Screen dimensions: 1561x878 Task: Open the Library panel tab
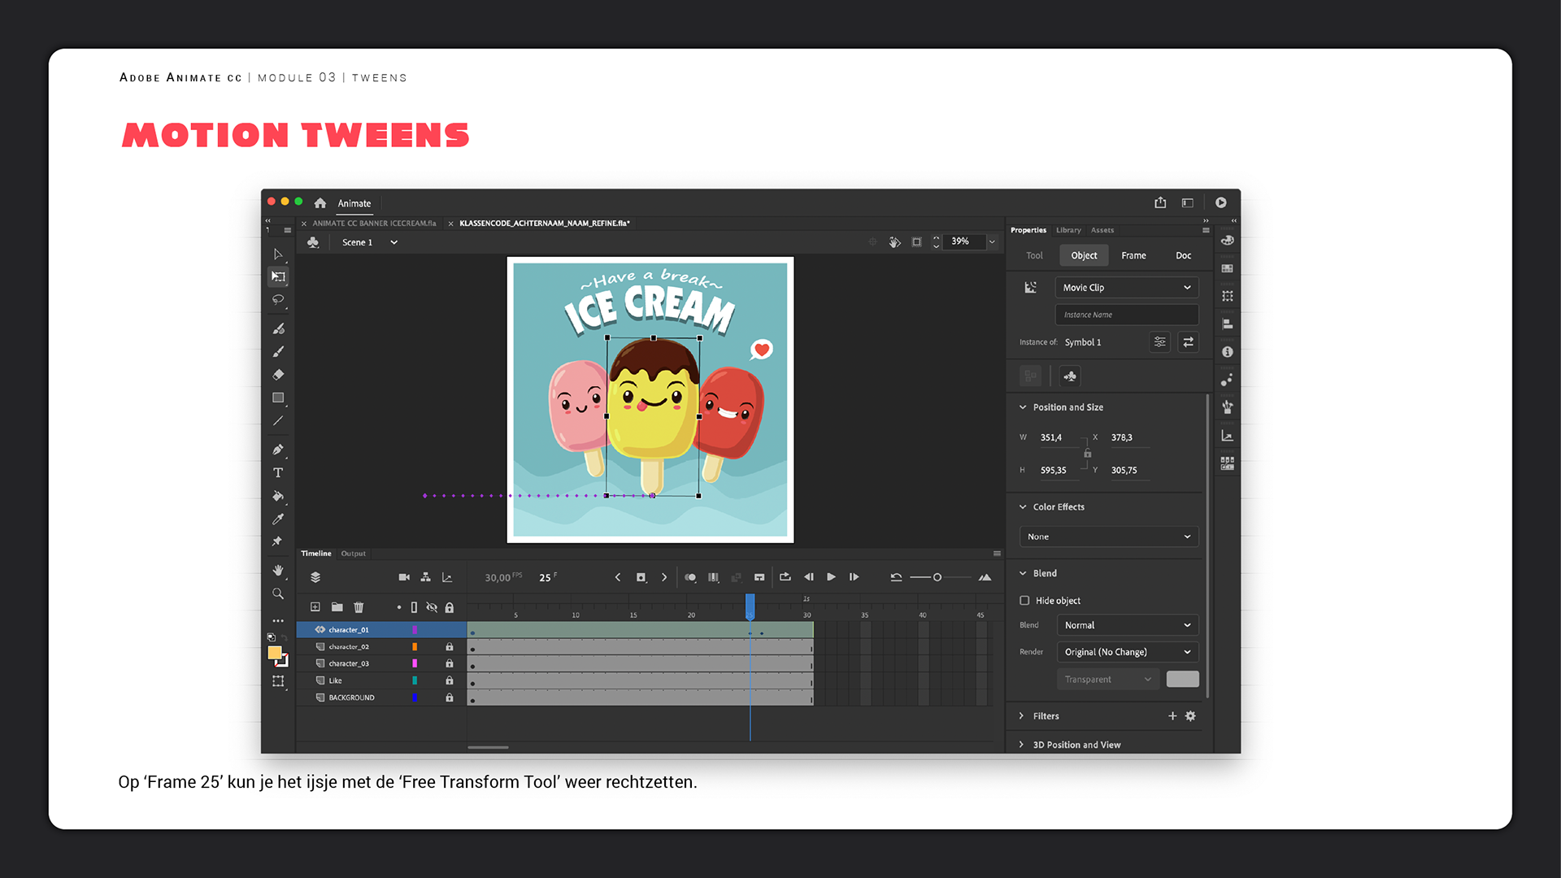point(1068,230)
